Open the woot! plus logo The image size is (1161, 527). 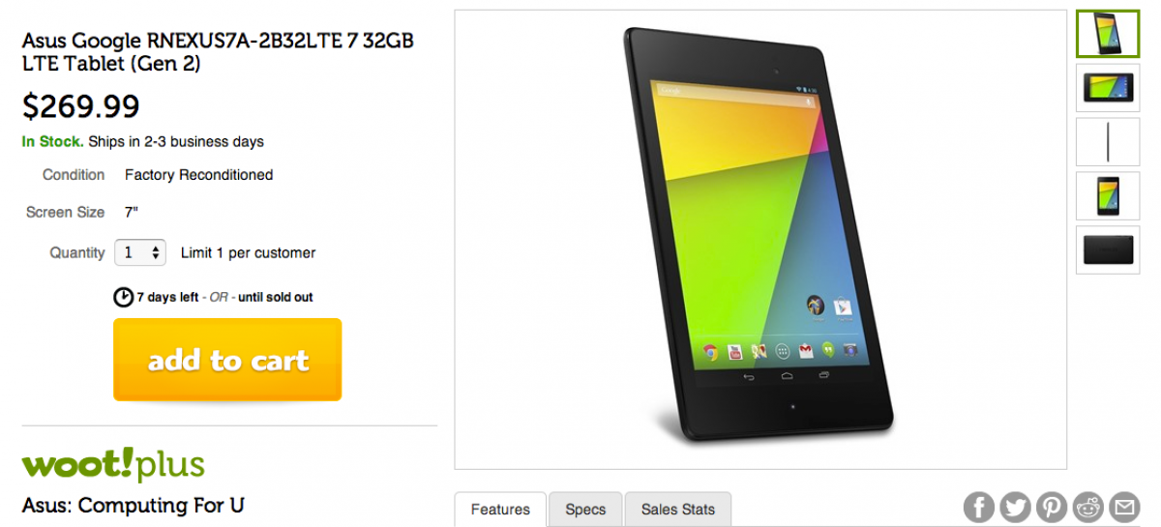(x=113, y=464)
